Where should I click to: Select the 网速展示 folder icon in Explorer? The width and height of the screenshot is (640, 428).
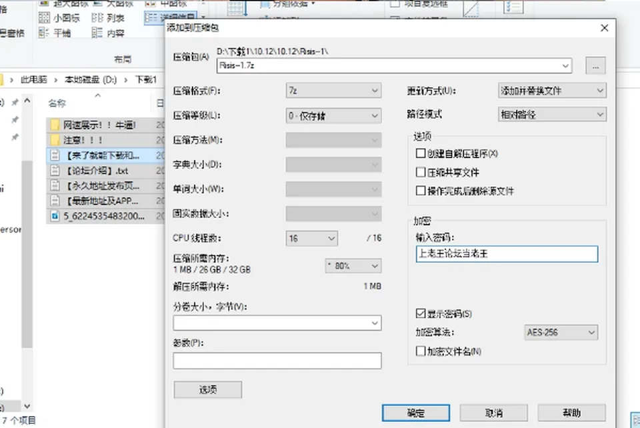click(x=55, y=125)
